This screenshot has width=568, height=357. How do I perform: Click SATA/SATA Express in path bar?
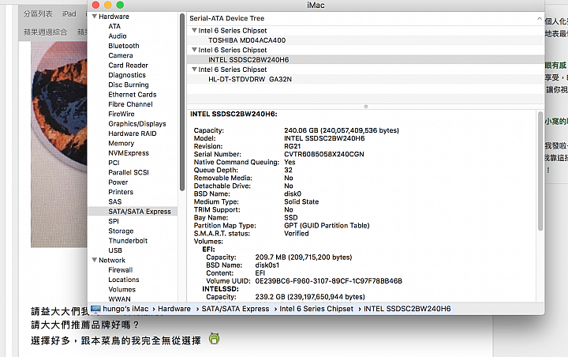point(235,309)
